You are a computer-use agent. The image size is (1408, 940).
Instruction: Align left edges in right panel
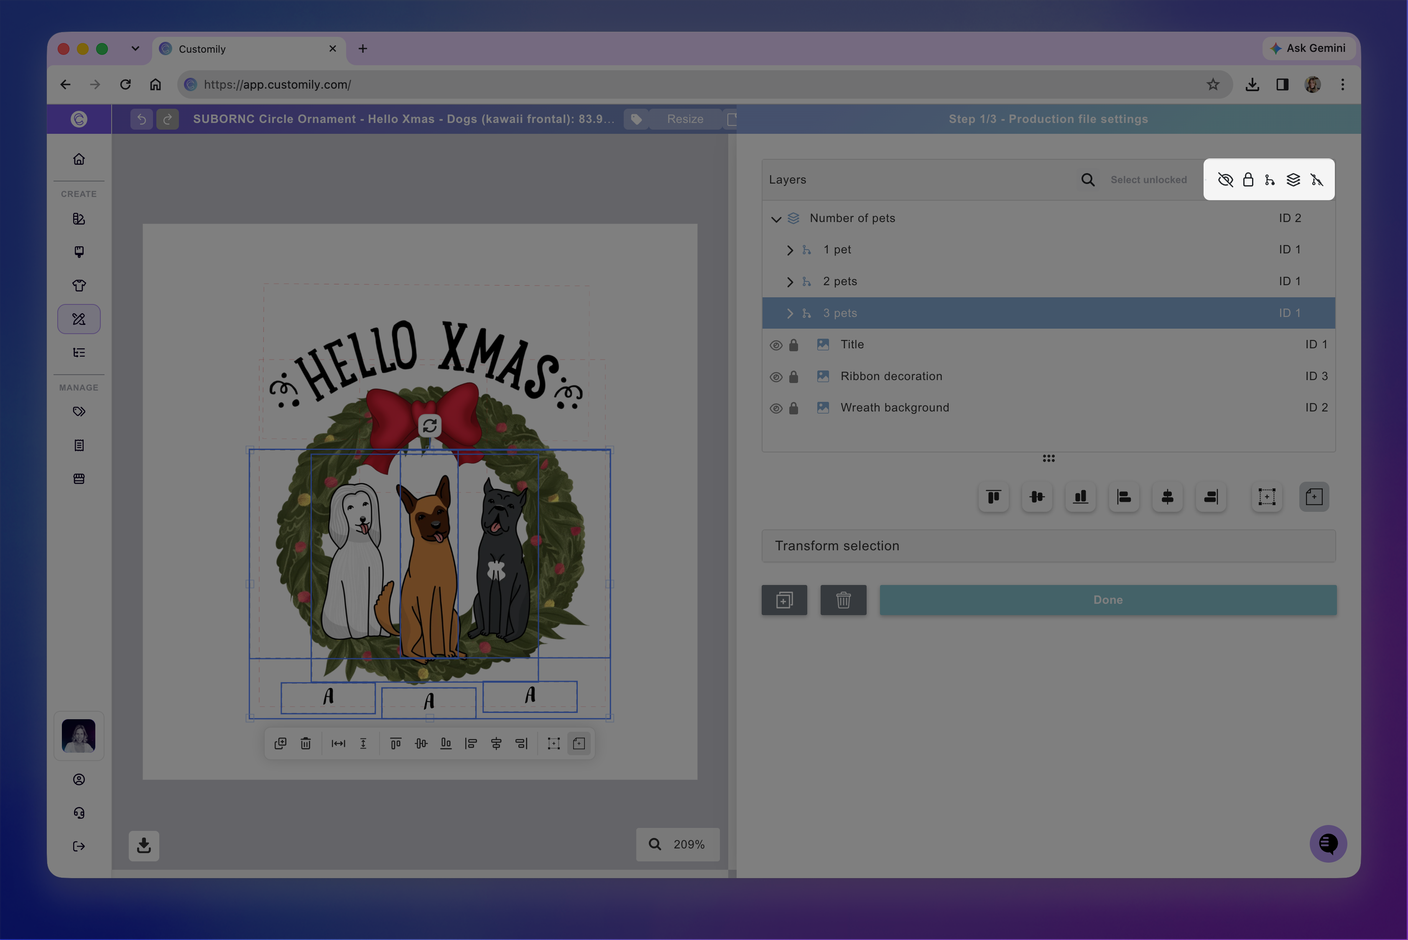point(1124,496)
